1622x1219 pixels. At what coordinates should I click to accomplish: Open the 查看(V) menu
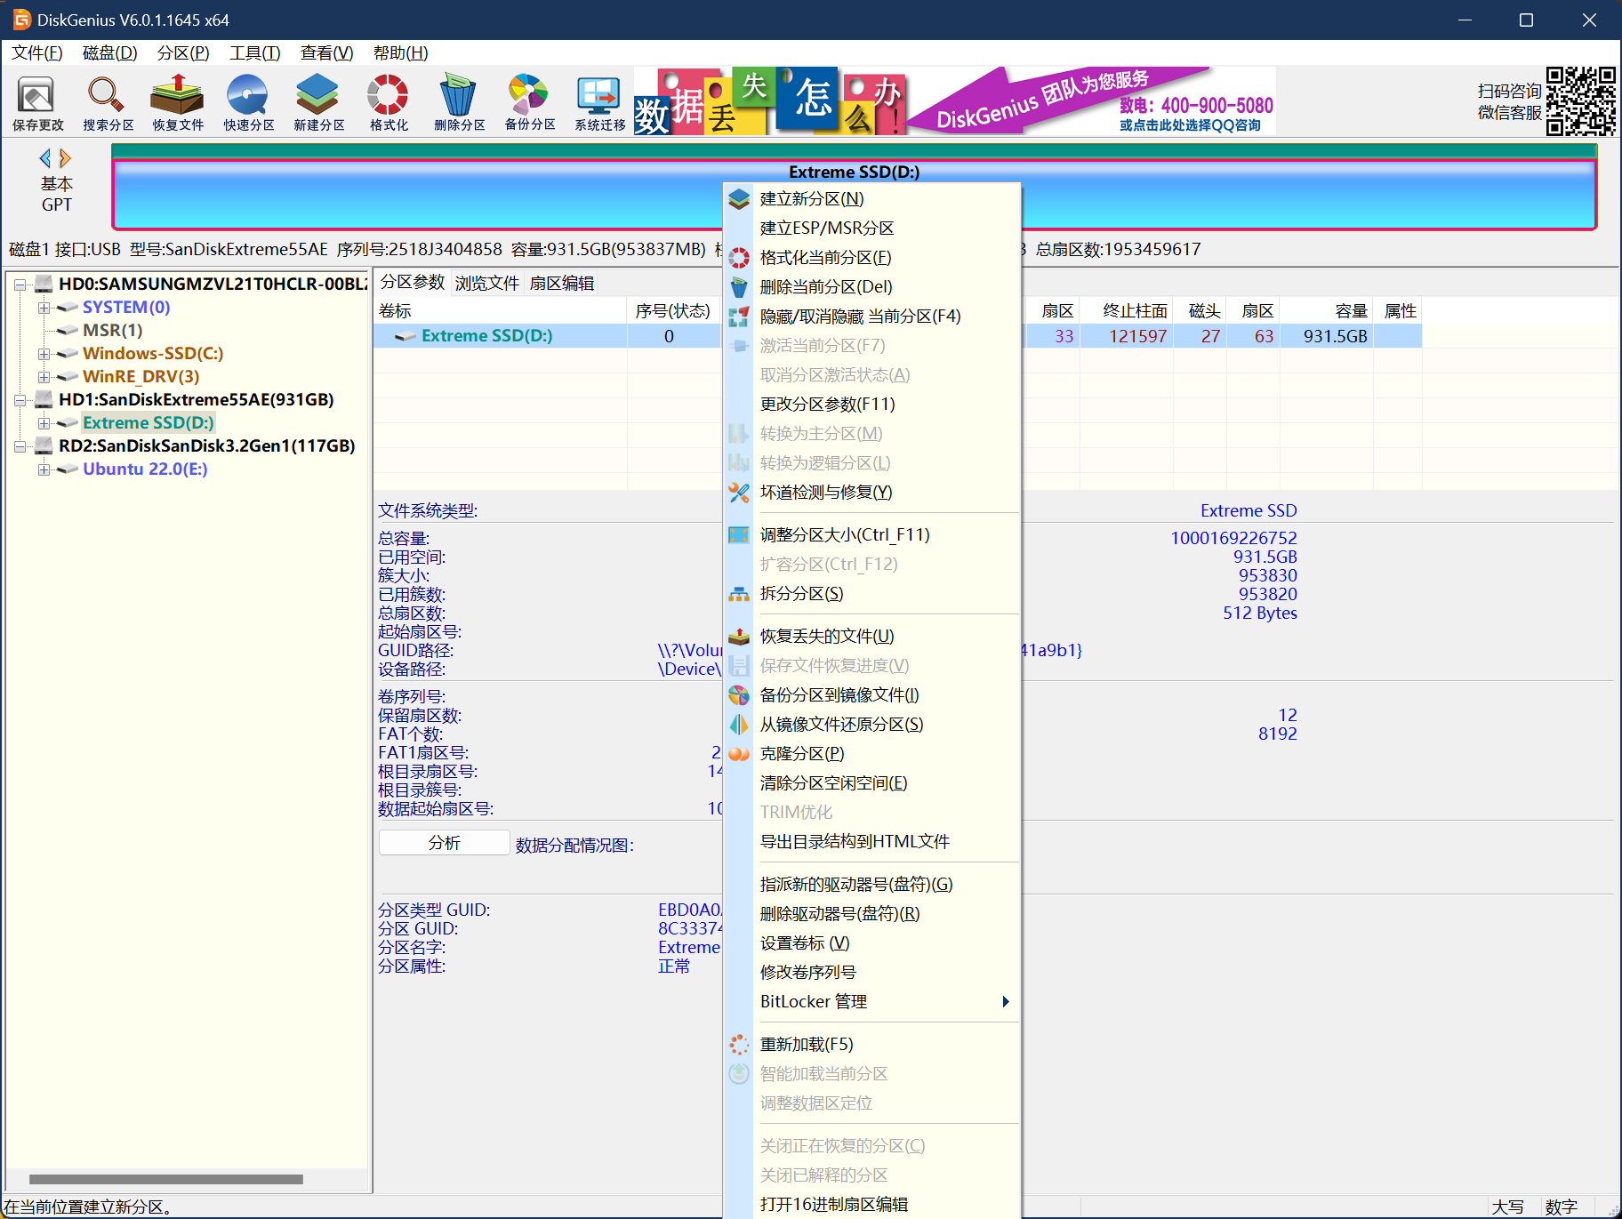pyautogui.click(x=326, y=52)
